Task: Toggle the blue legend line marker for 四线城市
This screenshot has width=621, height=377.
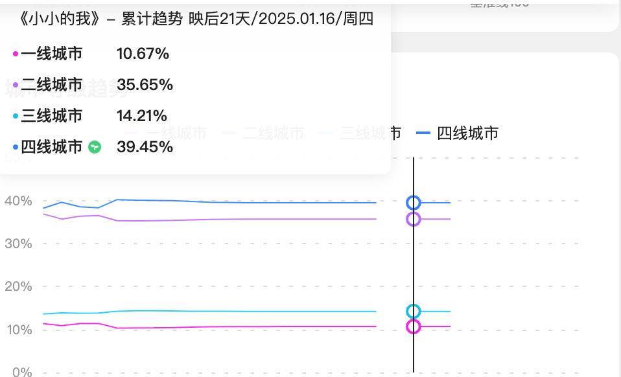Action: tap(423, 133)
